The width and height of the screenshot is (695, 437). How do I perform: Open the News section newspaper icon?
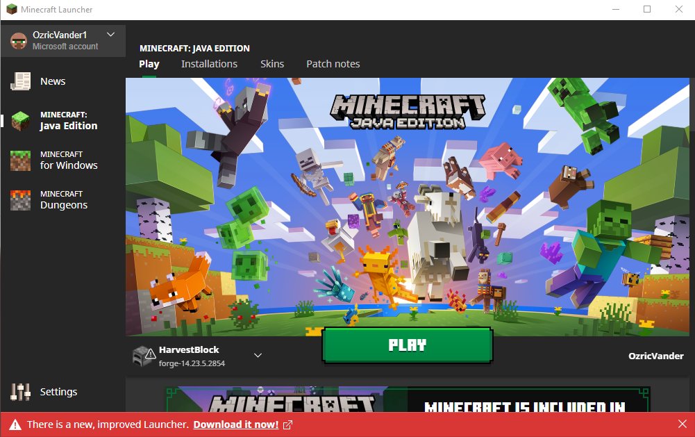[x=20, y=81]
